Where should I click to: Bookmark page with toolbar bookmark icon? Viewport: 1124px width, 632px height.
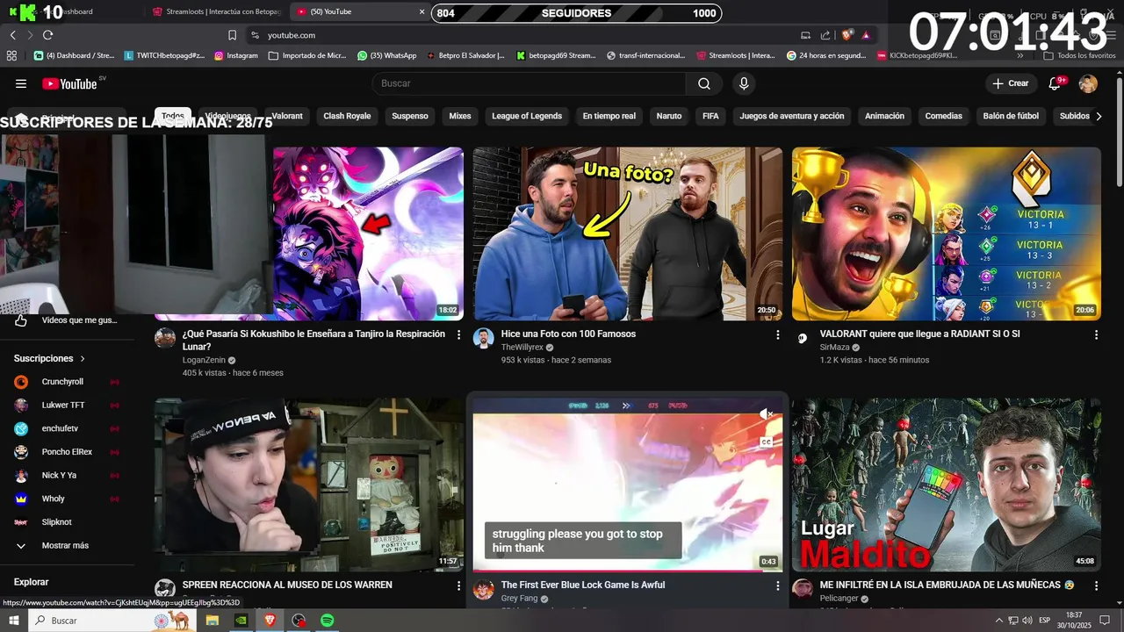click(x=232, y=35)
